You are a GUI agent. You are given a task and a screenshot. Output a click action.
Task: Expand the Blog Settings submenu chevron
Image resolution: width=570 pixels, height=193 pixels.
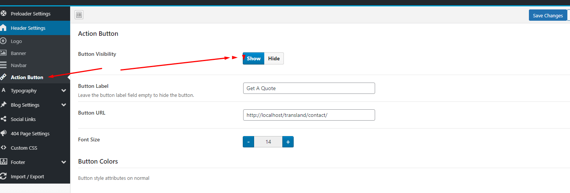(x=64, y=105)
